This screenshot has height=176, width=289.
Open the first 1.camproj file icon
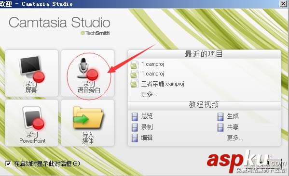pyautogui.click(x=135, y=64)
